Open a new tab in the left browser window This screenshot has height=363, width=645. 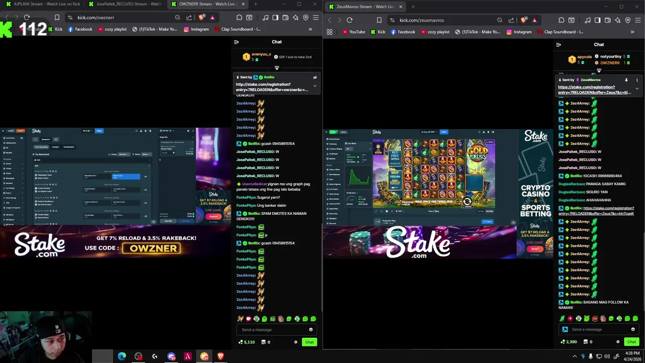click(x=255, y=4)
